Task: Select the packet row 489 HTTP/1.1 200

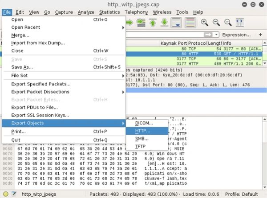Action: 194,64
